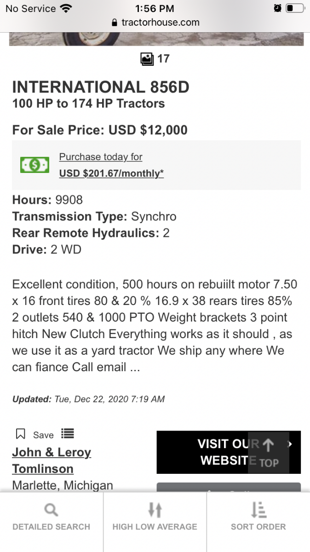The width and height of the screenshot is (310, 552).
Task: Tap the lock icon beside tractorhouse.com
Action: 115,23
